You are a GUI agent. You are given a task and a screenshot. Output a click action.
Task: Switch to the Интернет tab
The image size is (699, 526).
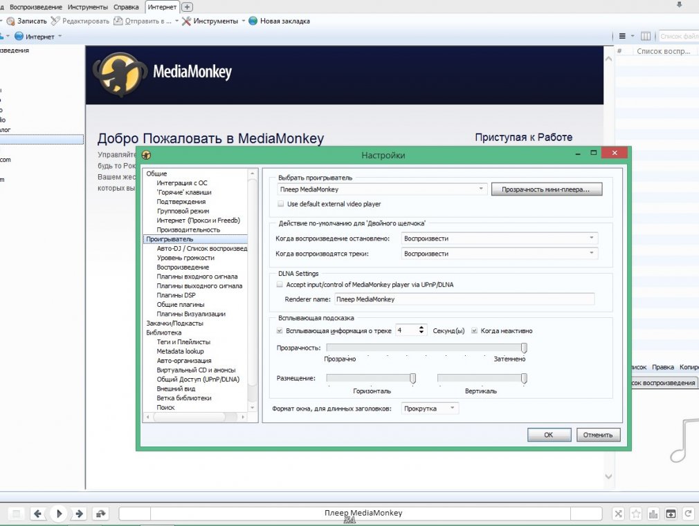[162, 7]
